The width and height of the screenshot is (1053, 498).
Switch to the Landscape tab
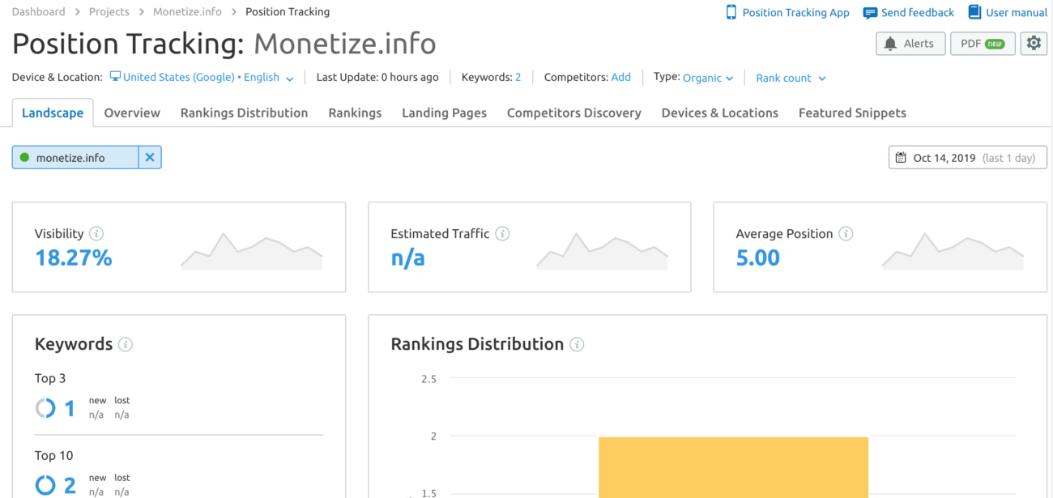(x=53, y=113)
